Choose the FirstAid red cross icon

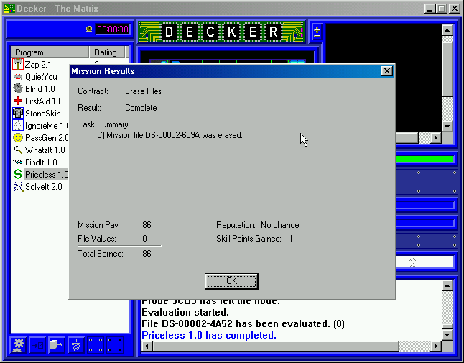[18, 101]
